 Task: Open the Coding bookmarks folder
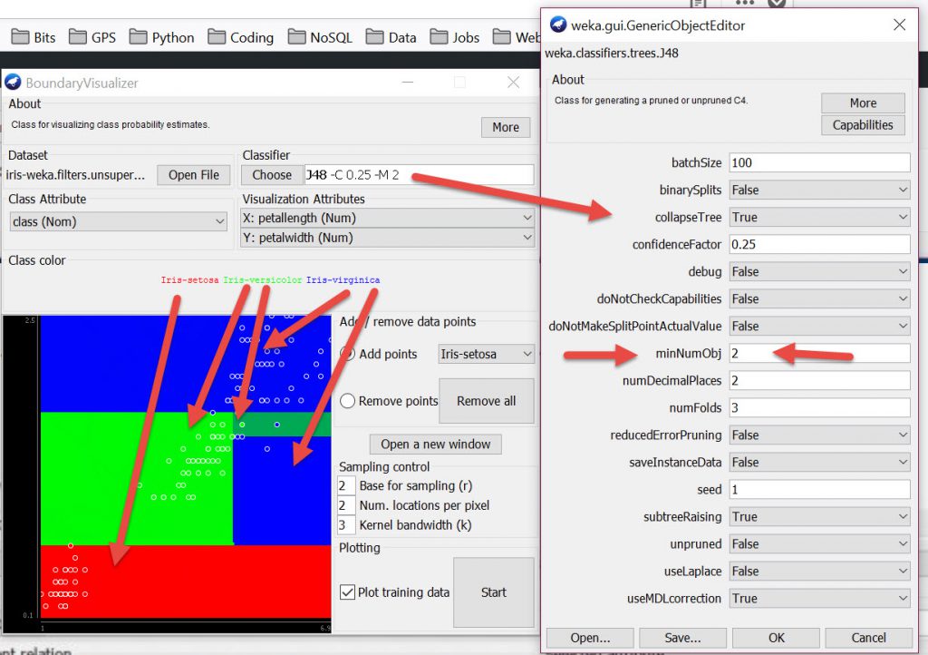pyautogui.click(x=240, y=37)
